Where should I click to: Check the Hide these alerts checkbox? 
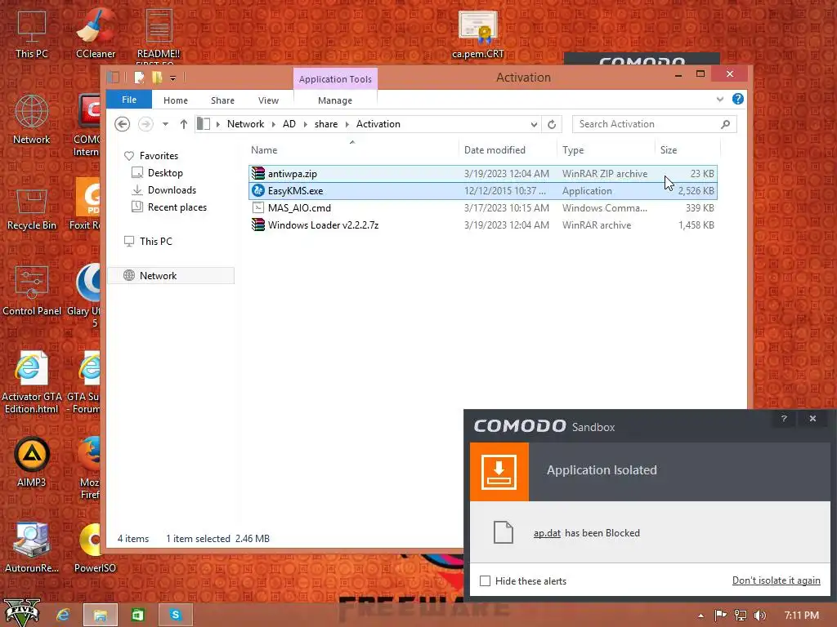(x=485, y=581)
